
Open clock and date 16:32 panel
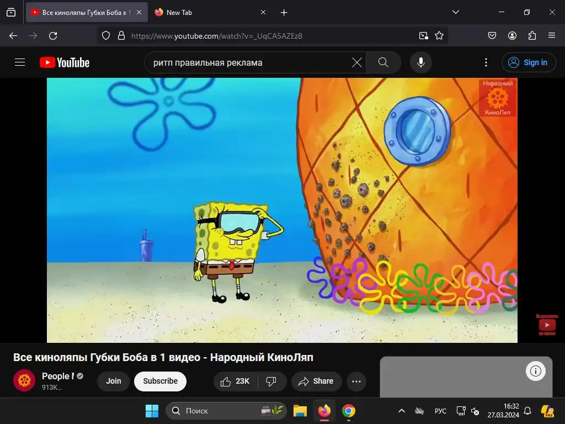(503, 411)
